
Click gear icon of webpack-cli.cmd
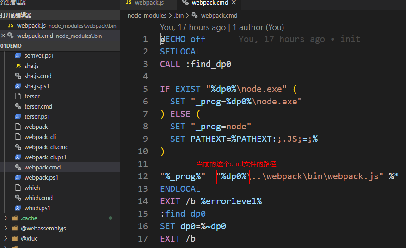pos(18,147)
